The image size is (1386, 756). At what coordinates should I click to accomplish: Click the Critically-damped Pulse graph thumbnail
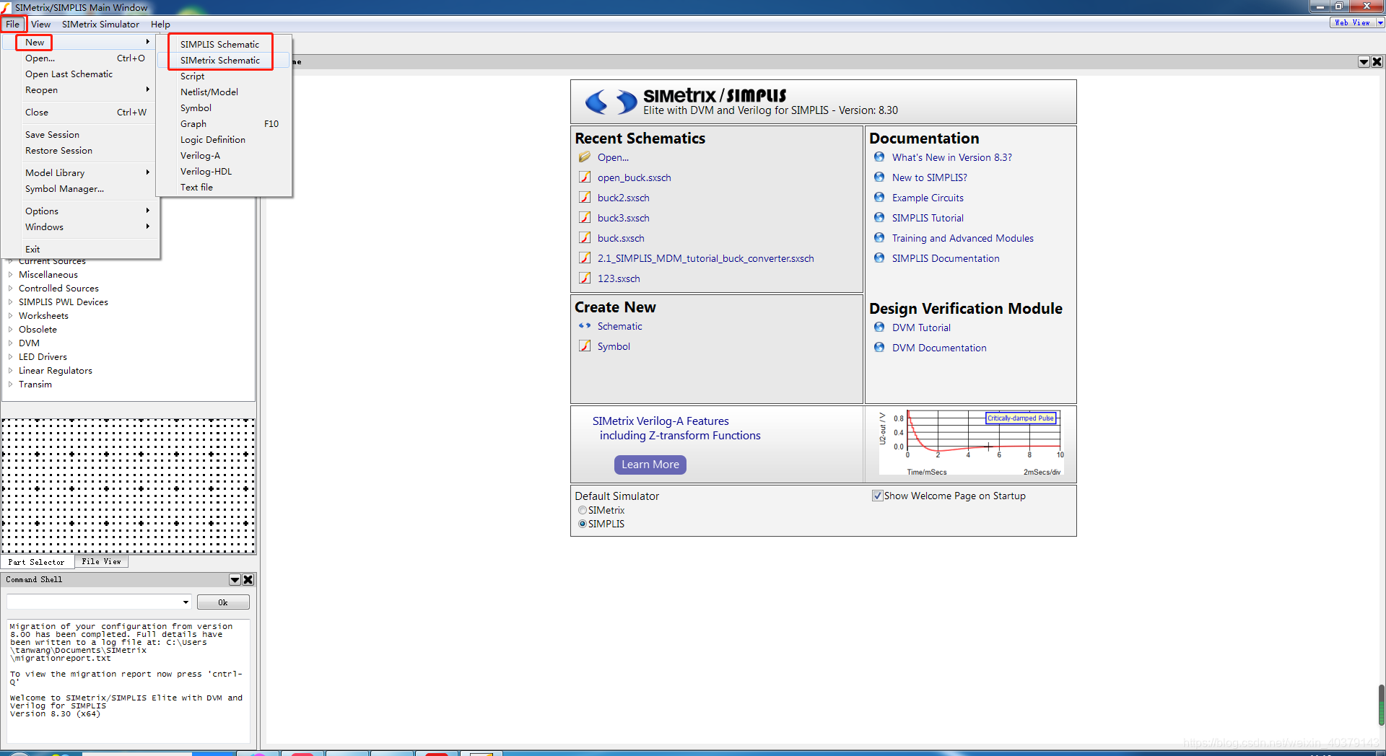(971, 442)
